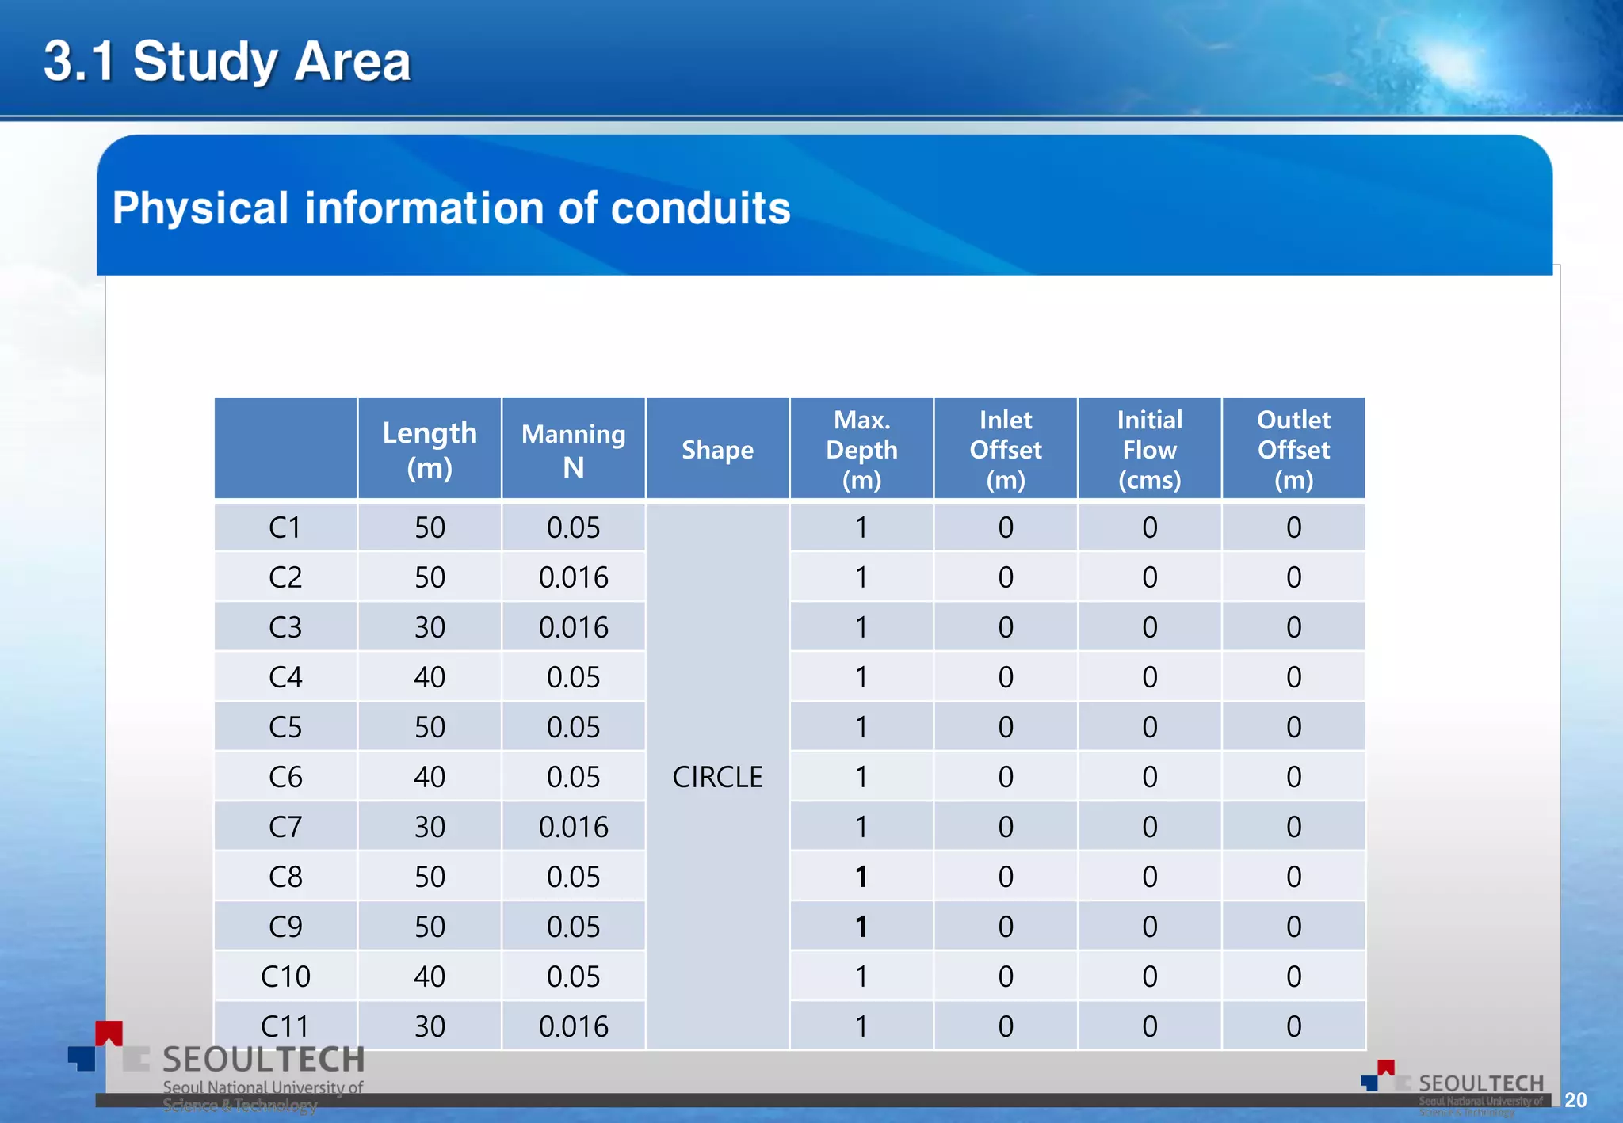
Task: Click the C6 row label
Action: coord(285,777)
